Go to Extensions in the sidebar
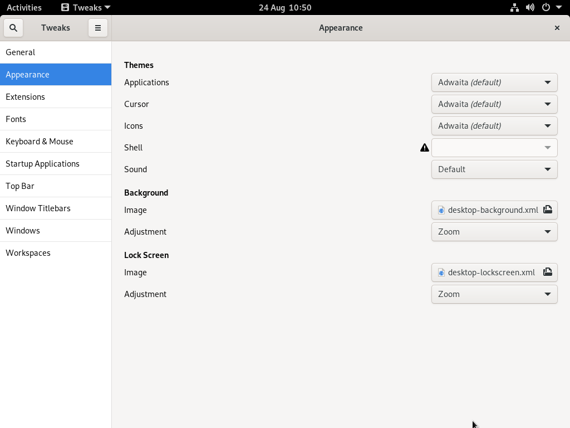The image size is (570, 428). 56,97
